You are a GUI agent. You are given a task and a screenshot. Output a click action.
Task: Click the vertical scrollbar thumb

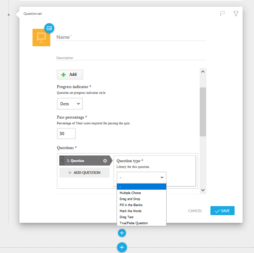point(203,112)
